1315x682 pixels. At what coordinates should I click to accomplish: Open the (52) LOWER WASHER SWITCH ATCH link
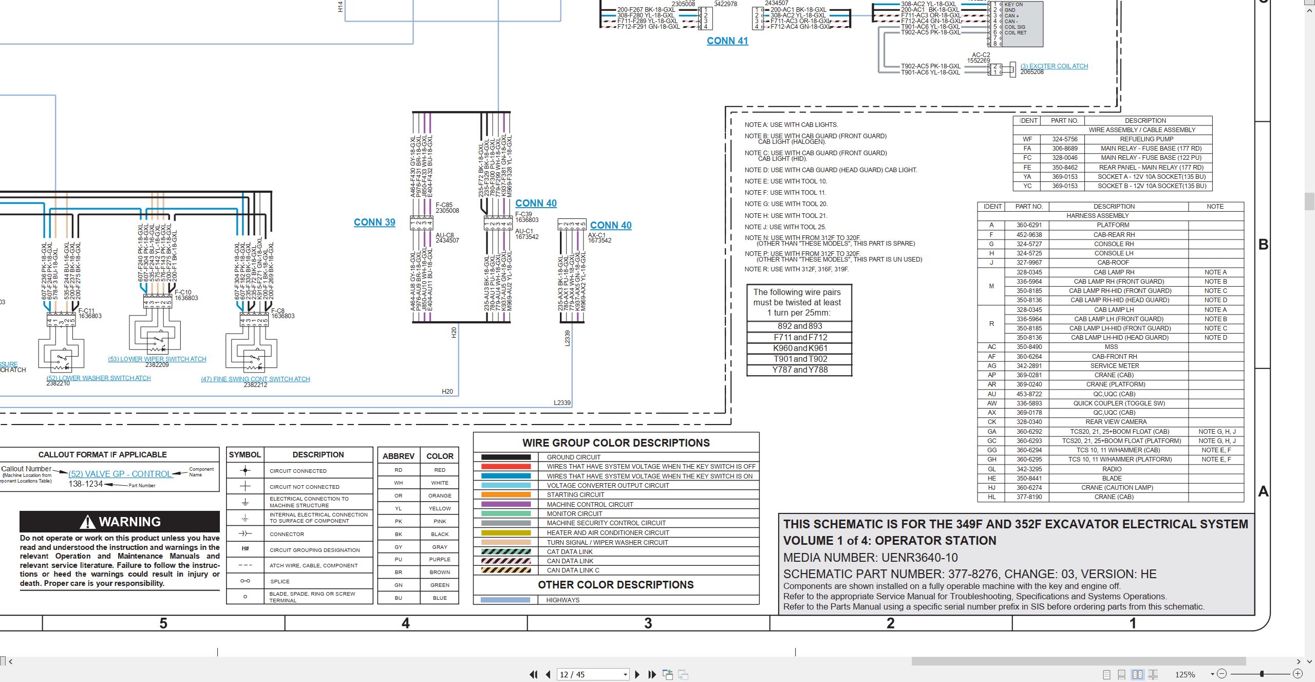99,378
